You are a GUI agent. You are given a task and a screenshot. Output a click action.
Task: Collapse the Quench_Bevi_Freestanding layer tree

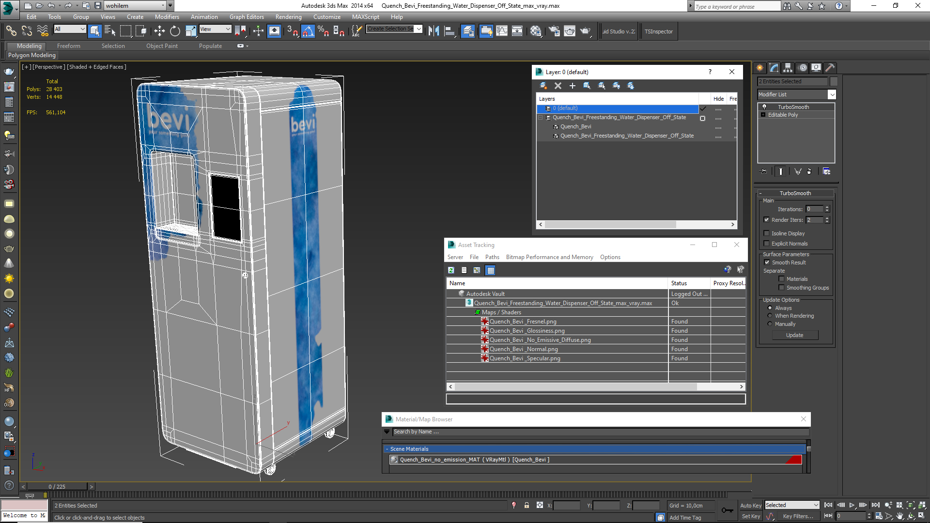click(541, 118)
